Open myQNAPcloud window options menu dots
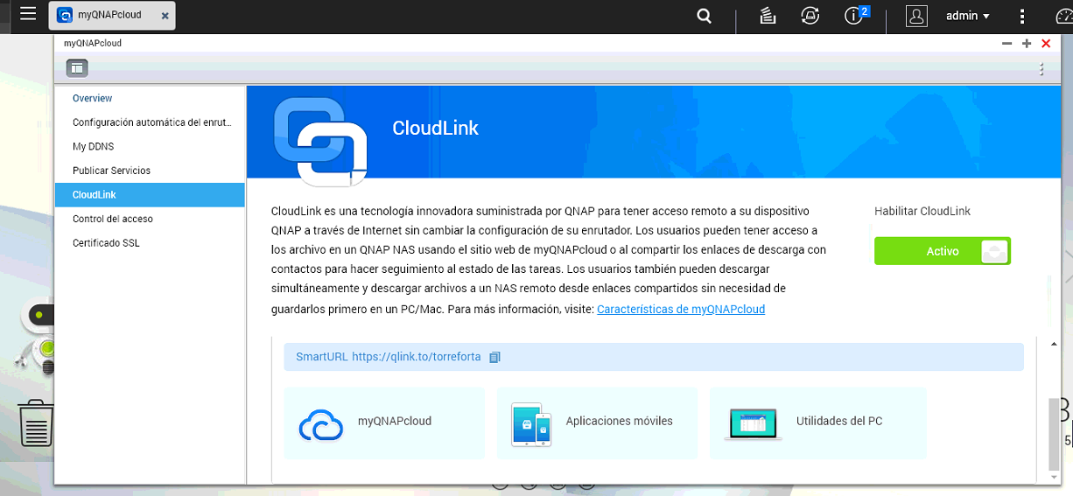The image size is (1073, 496). 1041,68
